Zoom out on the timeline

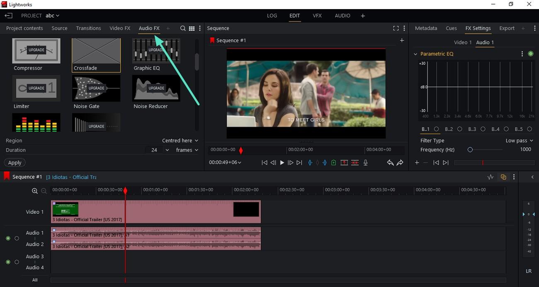44,191
